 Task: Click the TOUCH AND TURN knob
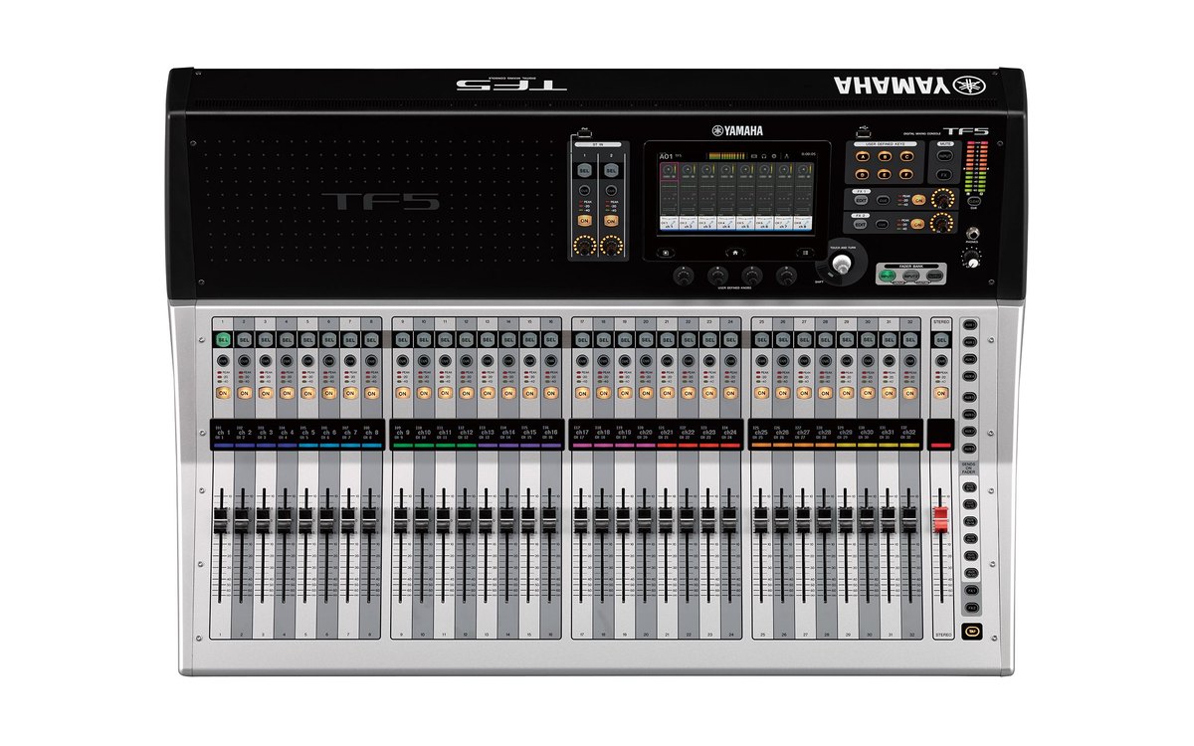tap(842, 263)
